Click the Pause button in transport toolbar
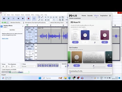122x92 pixels. 4,18
